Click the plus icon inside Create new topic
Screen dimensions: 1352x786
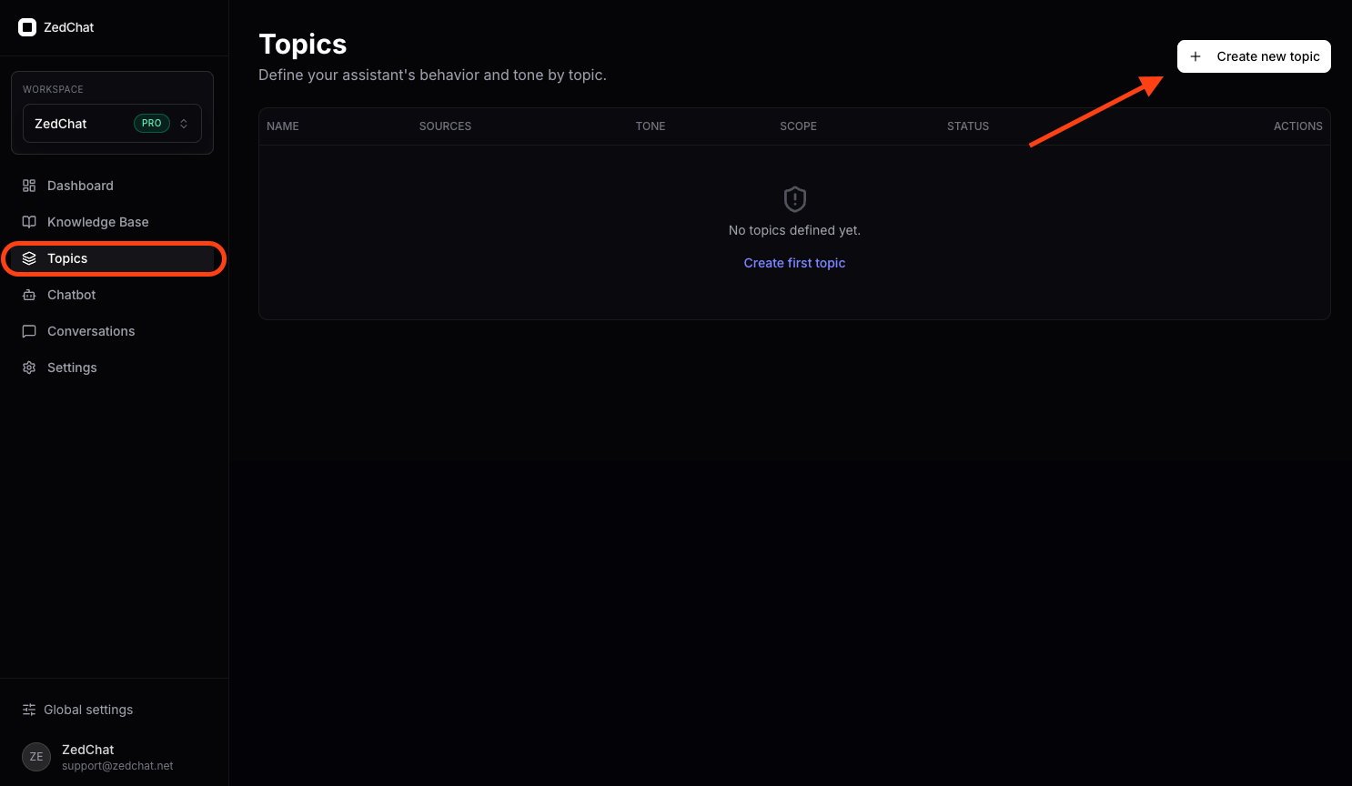pos(1195,55)
